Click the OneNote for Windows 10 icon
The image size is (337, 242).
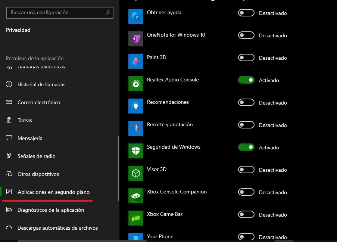135,38
